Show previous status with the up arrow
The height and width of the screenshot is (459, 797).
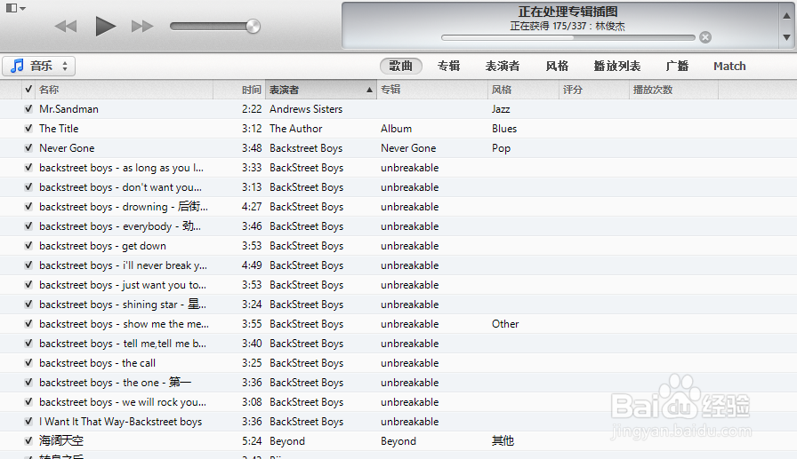pyautogui.click(x=786, y=16)
